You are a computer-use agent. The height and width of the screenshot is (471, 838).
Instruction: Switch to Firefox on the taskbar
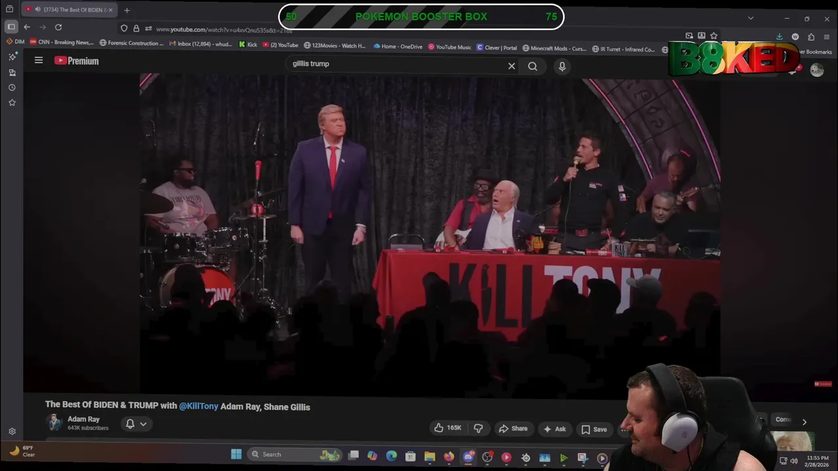point(449,457)
